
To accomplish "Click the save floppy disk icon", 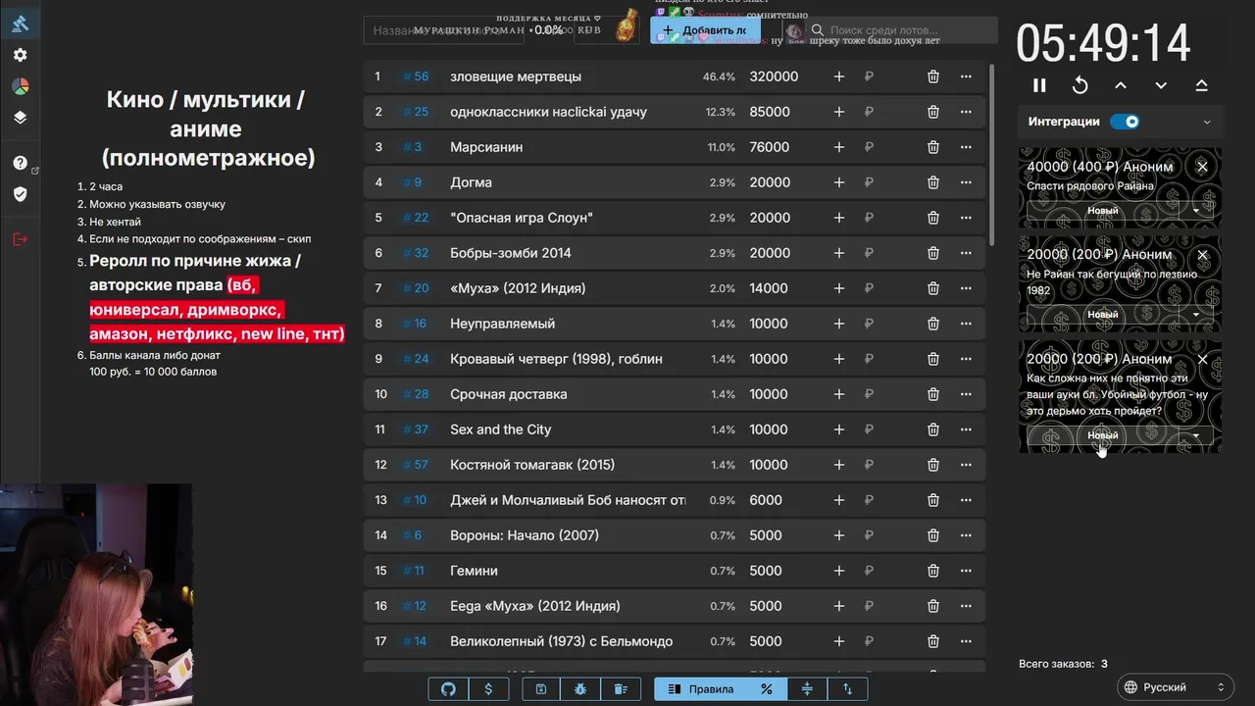I will 540,689.
